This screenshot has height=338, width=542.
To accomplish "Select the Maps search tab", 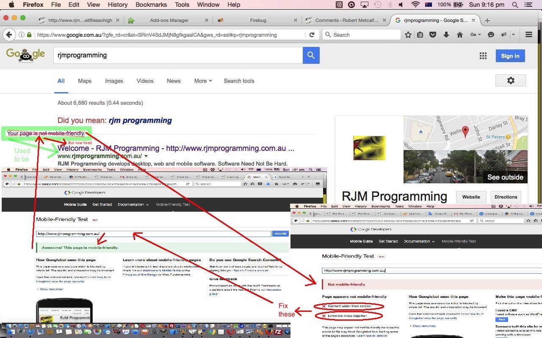I will point(85,81).
